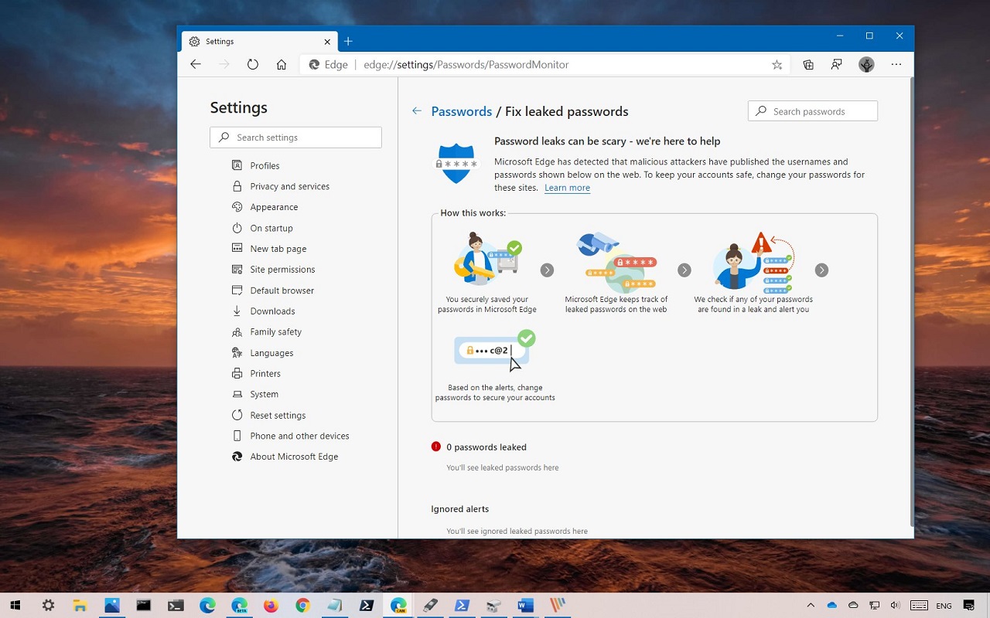
Task: Add page to favorites with star icon
Action: click(777, 65)
